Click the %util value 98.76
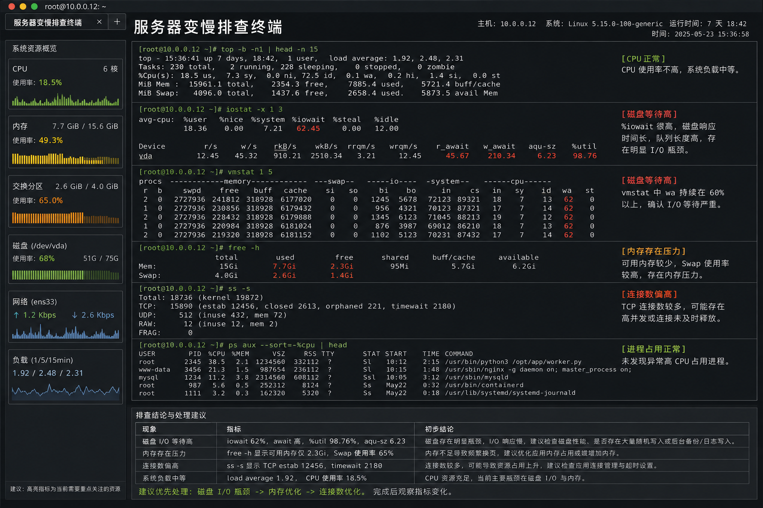Image resolution: width=763 pixels, height=508 pixels. pyautogui.click(x=585, y=156)
